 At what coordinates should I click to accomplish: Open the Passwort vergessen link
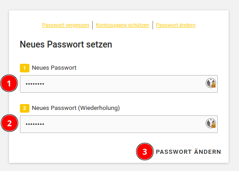coord(66,25)
